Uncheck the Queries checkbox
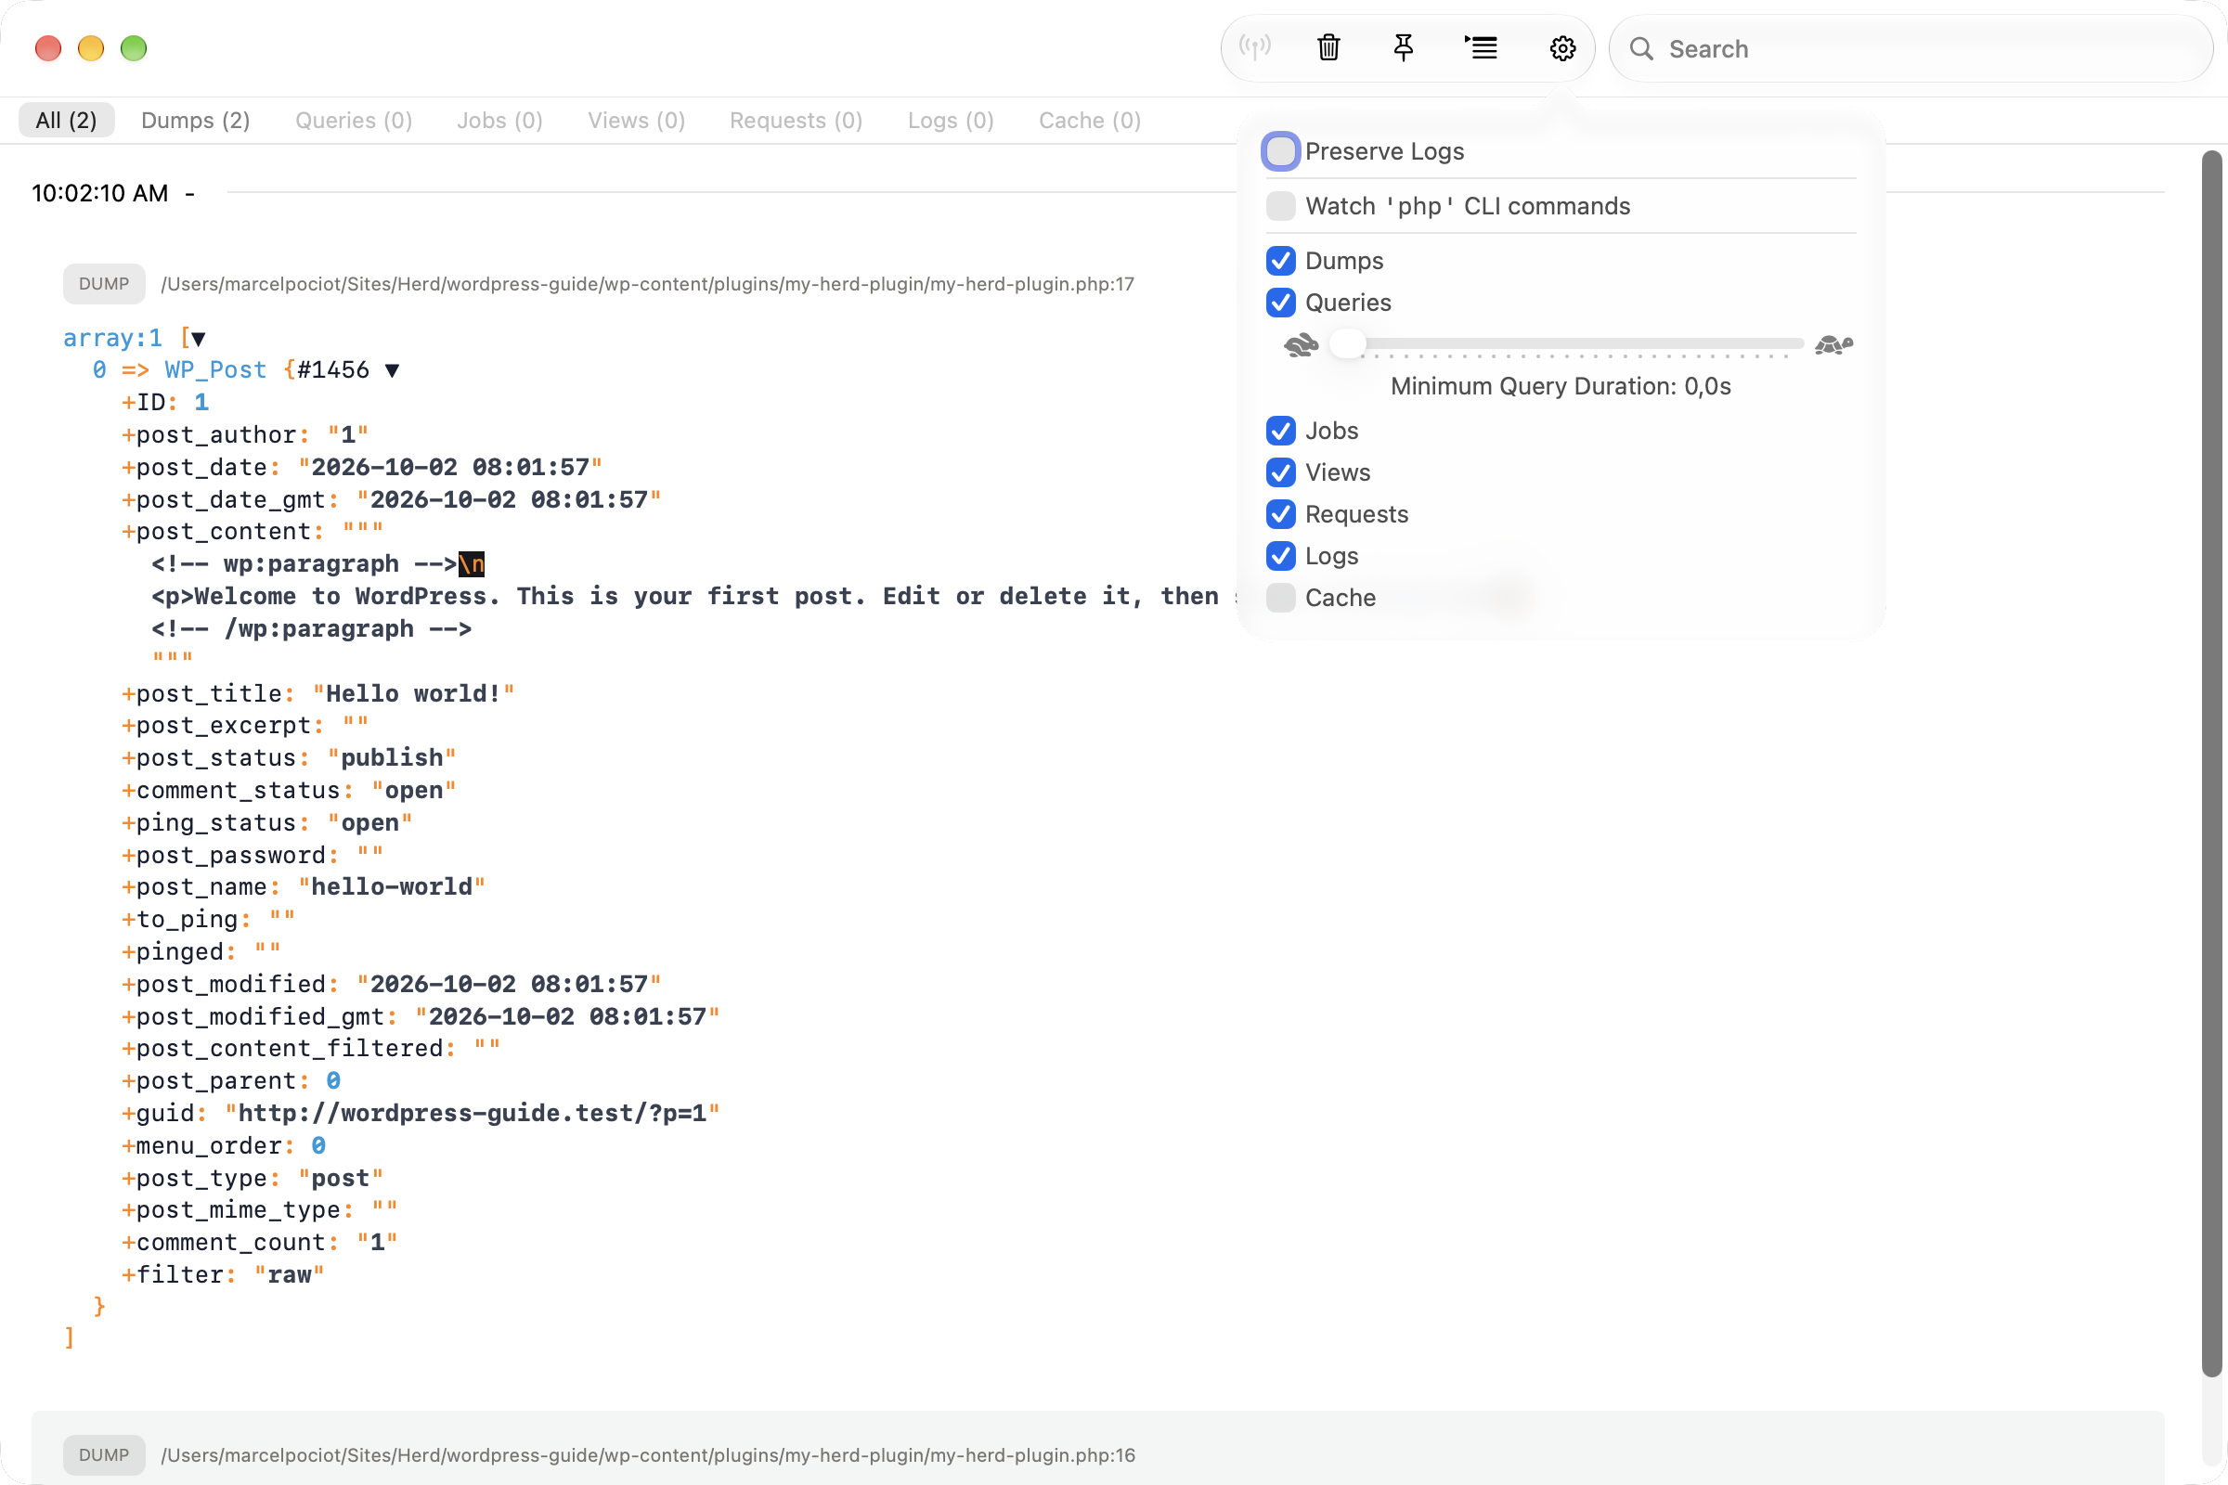 (1281, 303)
